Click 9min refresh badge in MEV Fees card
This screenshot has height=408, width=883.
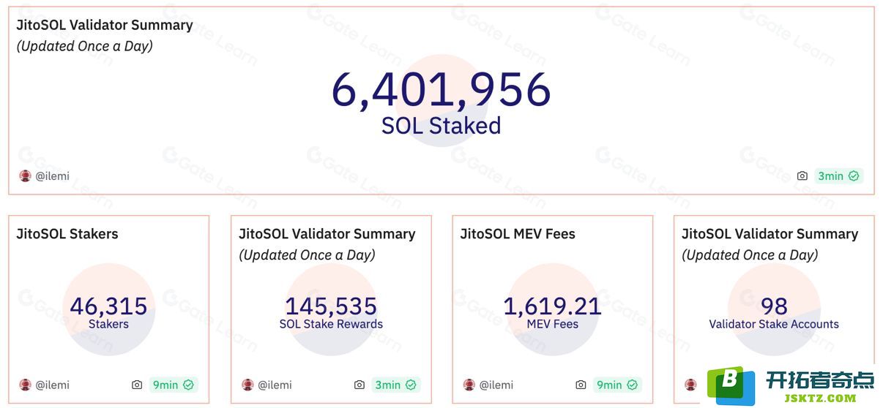point(616,385)
